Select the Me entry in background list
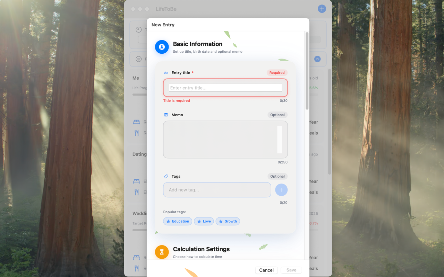Image resolution: width=444 pixels, height=277 pixels. [x=136, y=78]
